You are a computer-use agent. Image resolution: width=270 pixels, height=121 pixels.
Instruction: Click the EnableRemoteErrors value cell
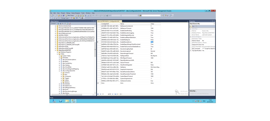(156, 42)
